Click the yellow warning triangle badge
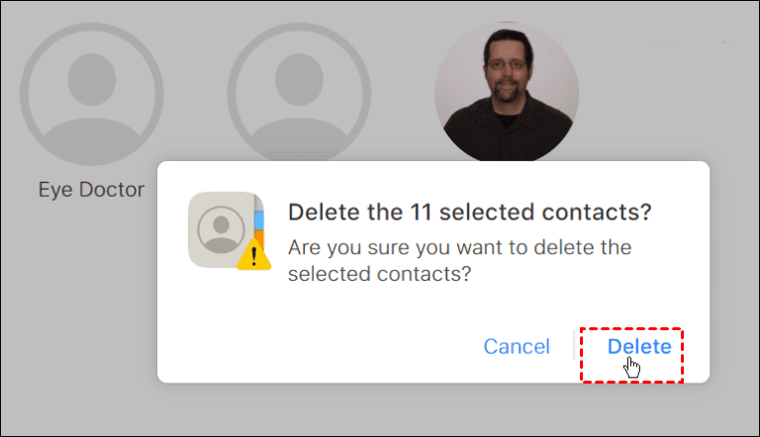This screenshot has height=437, width=760. pyautogui.click(x=254, y=255)
